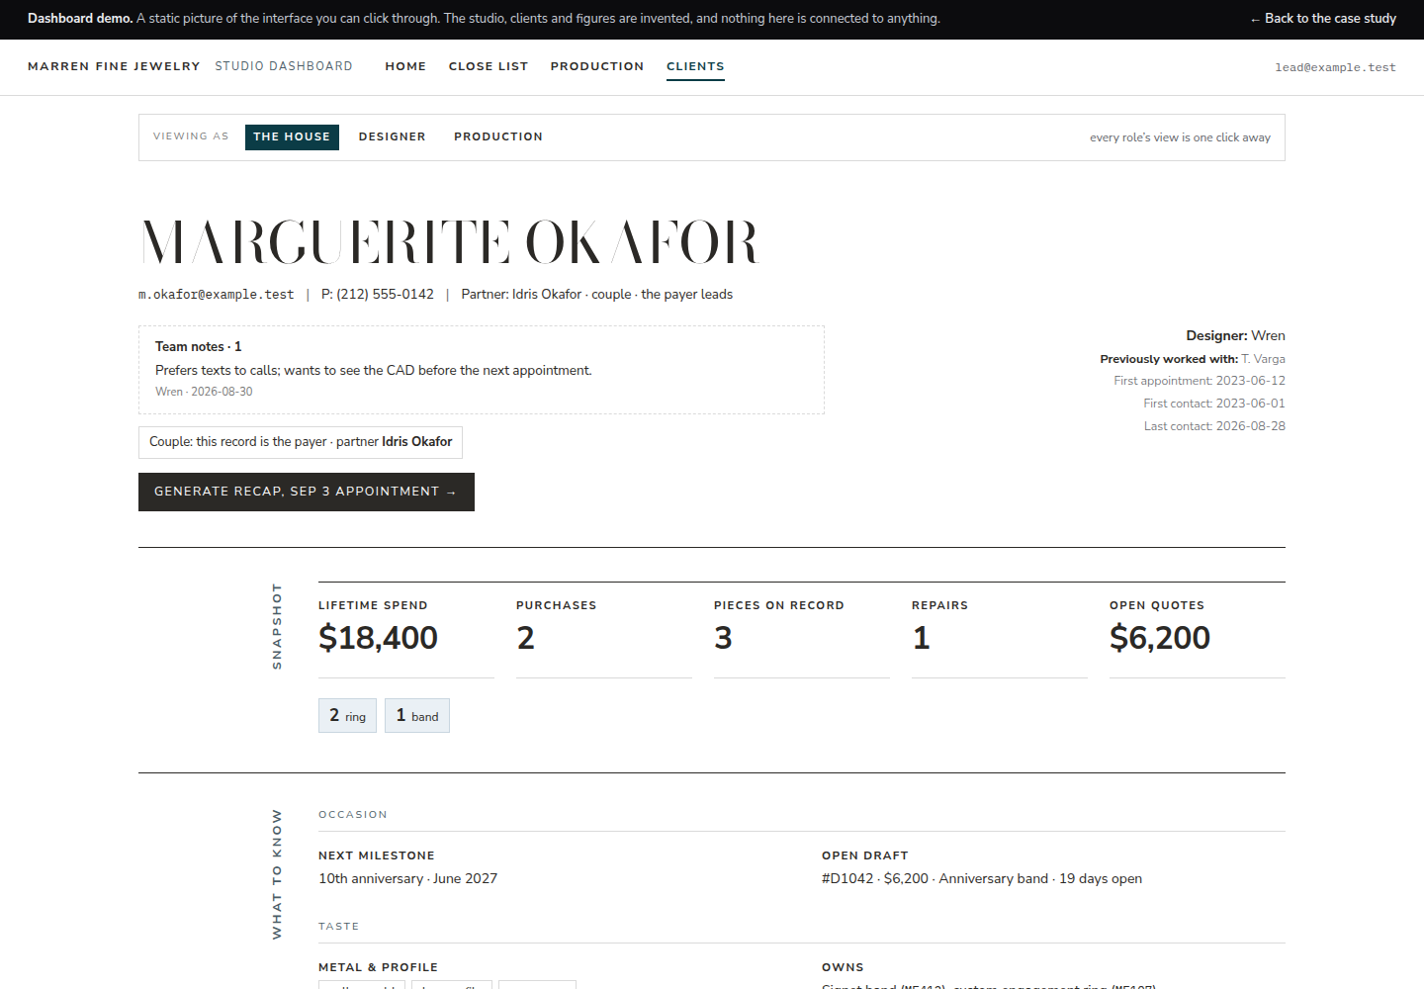This screenshot has width=1424, height=989.
Task: Click the Team notes heading
Action: pyautogui.click(x=198, y=347)
